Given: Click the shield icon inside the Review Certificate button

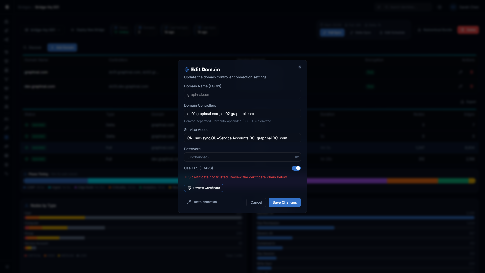Looking at the screenshot, I should point(189,188).
